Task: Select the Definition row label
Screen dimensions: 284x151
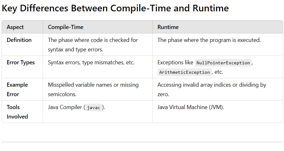Action: click(19, 40)
